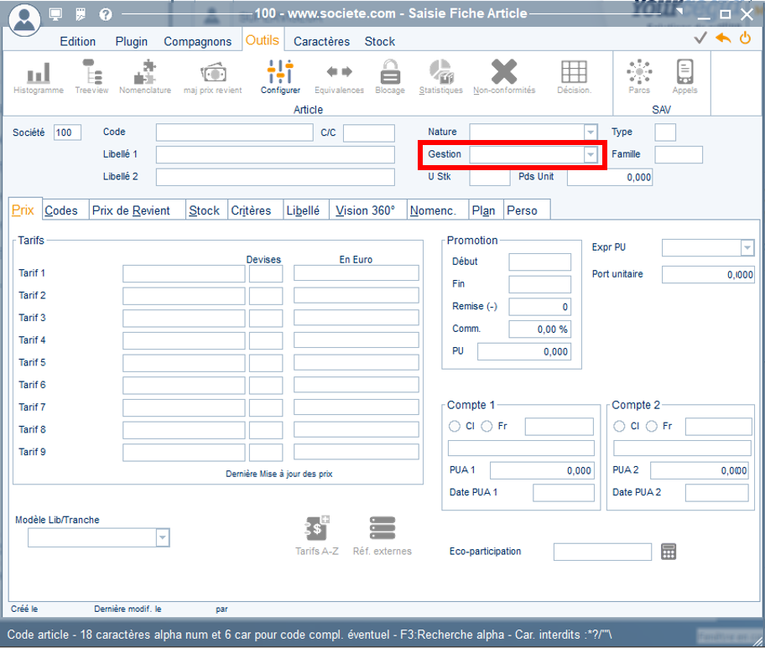Click the bookmark note icon in title bar
The image size is (765, 648).
(81, 14)
